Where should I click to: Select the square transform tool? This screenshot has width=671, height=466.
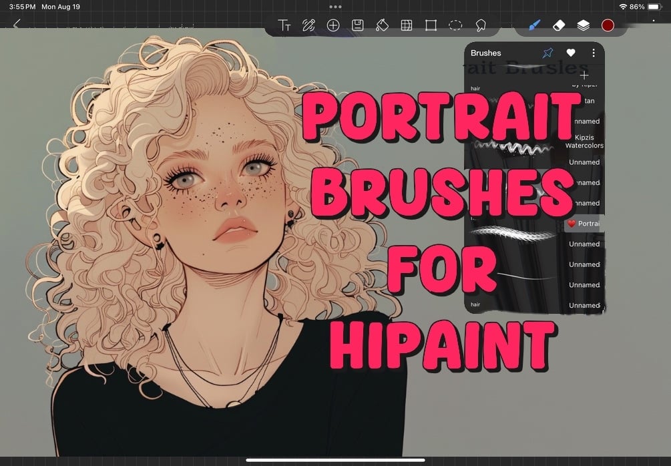tap(431, 25)
